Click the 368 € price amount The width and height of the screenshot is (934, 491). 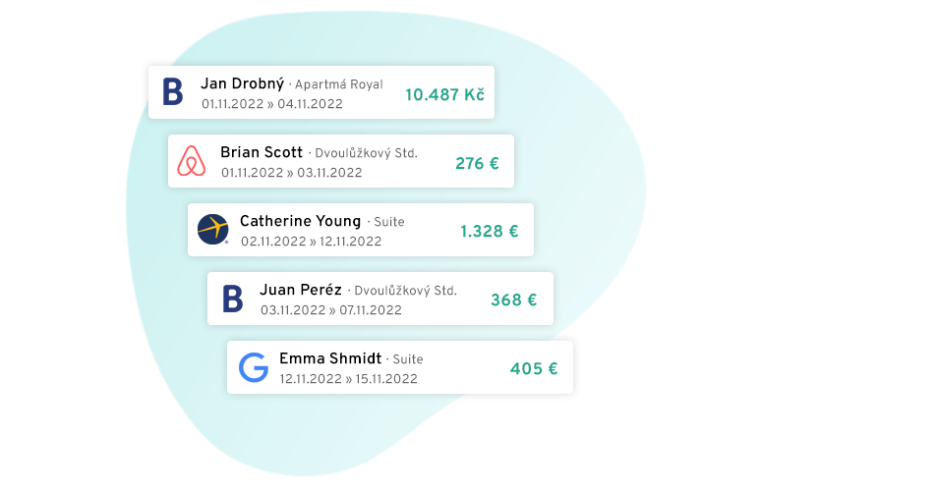click(x=514, y=300)
